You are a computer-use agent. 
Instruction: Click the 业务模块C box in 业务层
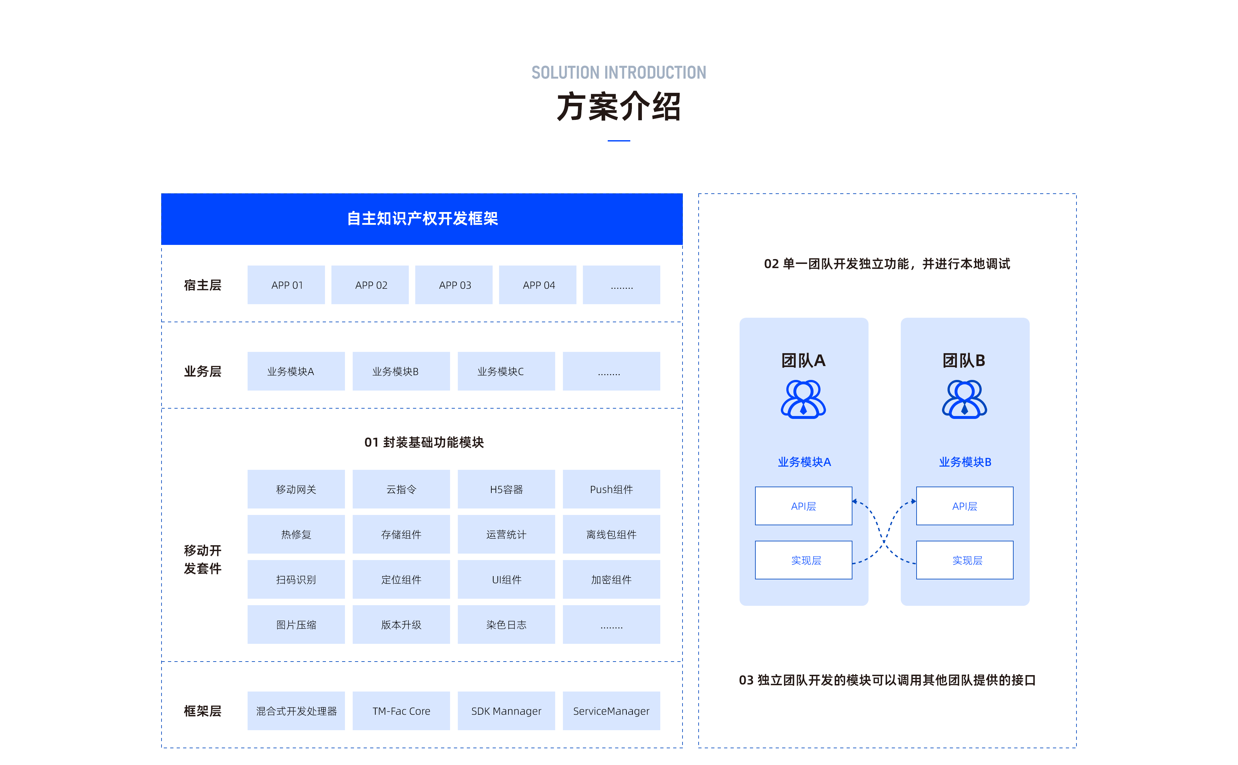[506, 371]
